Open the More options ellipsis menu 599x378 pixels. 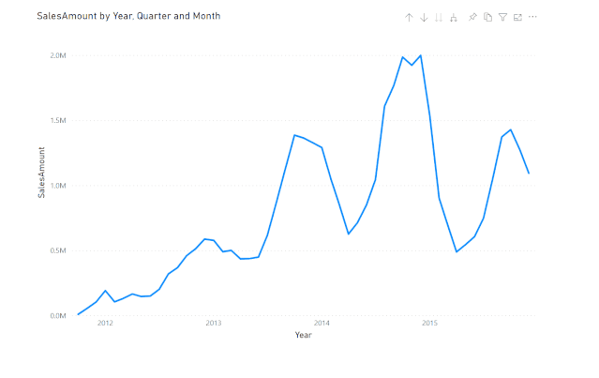(x=532, y=18)
